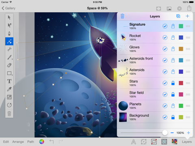
Task: Increase layer opacity with plus button
Action: click(x=188, y=133)
